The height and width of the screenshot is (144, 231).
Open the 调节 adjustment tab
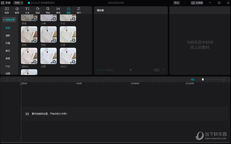click(79, 10)
